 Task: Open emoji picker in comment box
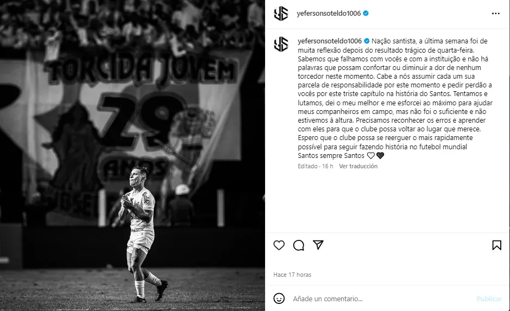pos(279,299)
